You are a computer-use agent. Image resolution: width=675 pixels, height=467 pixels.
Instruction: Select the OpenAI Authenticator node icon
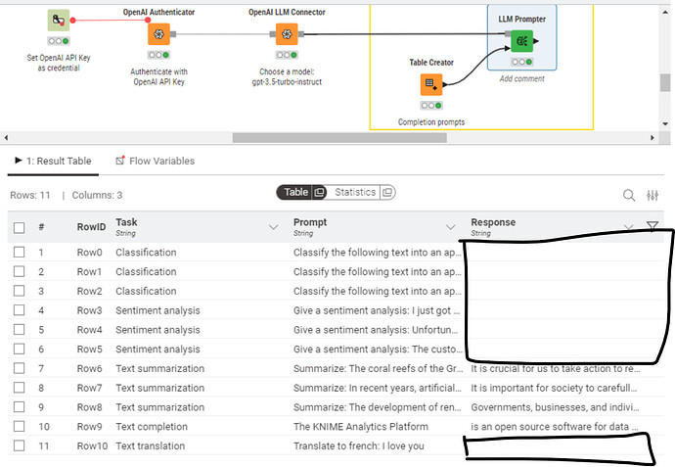(158, 34)
